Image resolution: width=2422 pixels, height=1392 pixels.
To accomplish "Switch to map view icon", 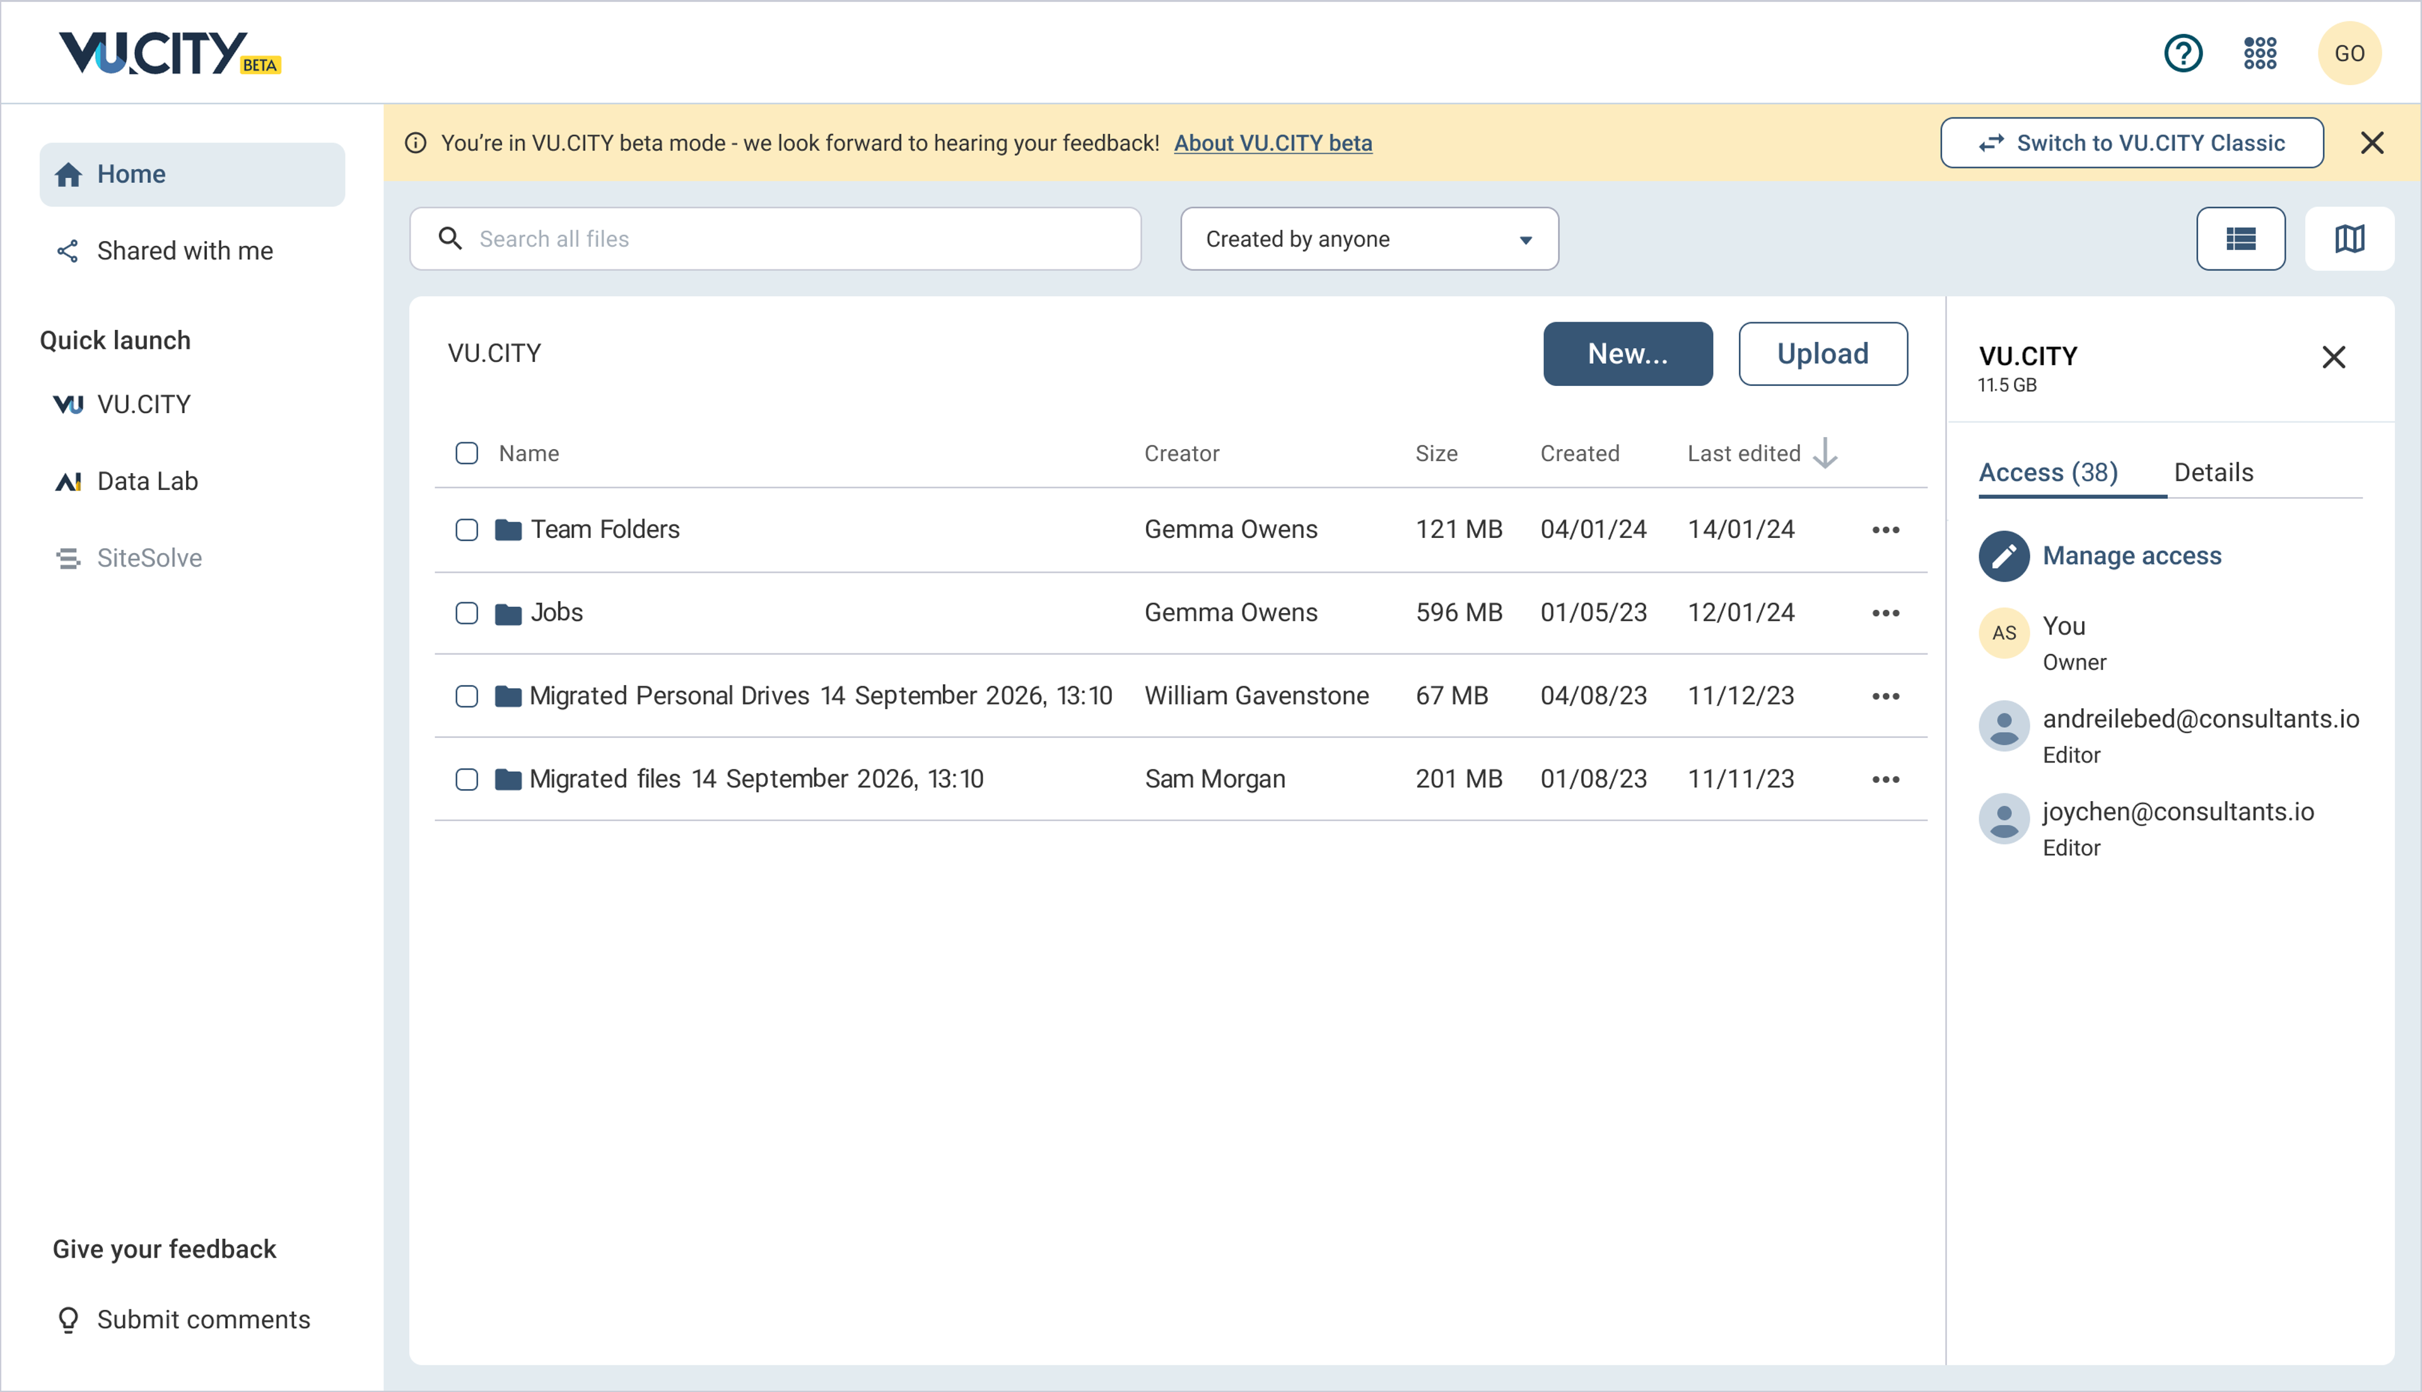I will 2349,239.
